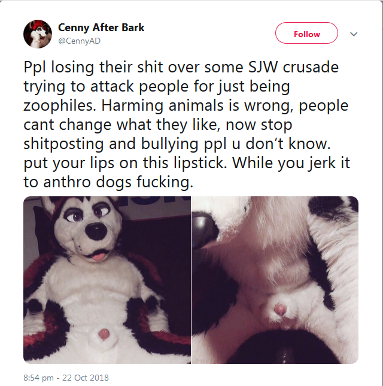
Task: Click the 8:54 pm - 22 Oct 2018 timestamp
Action: tap(66, 378)
